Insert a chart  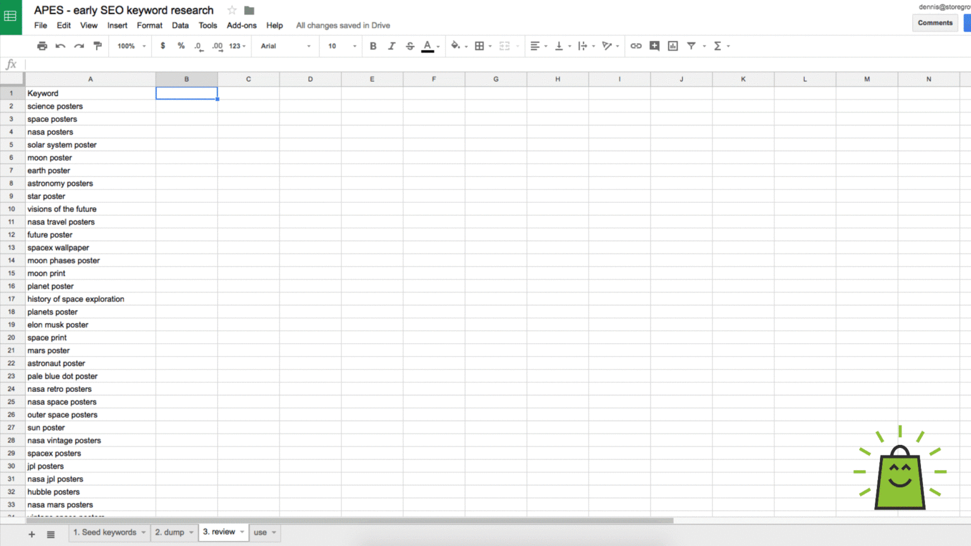672,45
